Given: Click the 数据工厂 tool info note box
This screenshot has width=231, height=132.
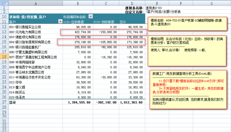Looking at the screenshot, I should coord(188,89).
